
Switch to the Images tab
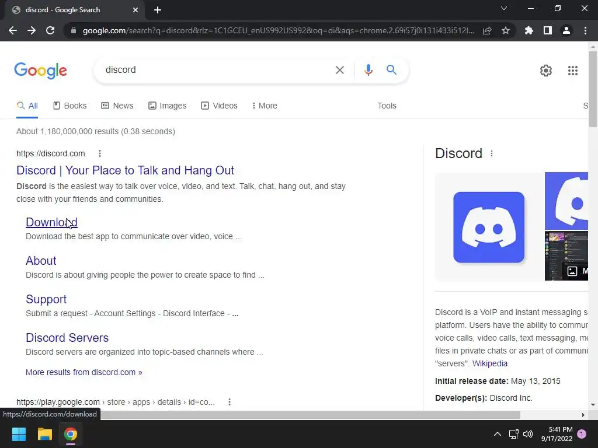[167, 106]
